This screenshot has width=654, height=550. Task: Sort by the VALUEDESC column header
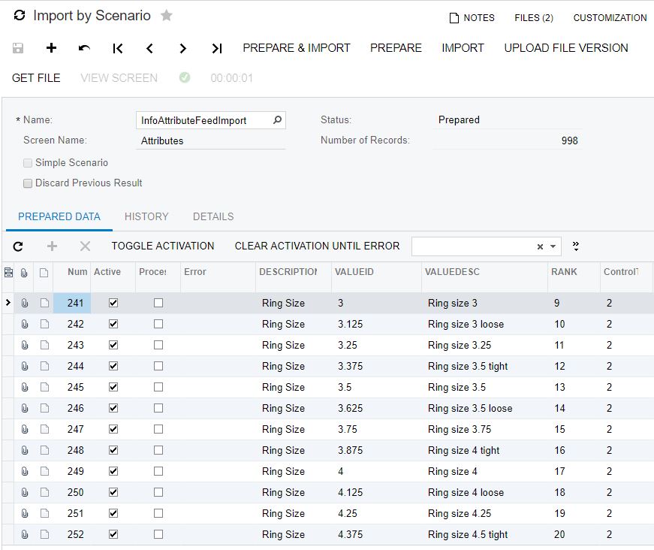(452, 272)
